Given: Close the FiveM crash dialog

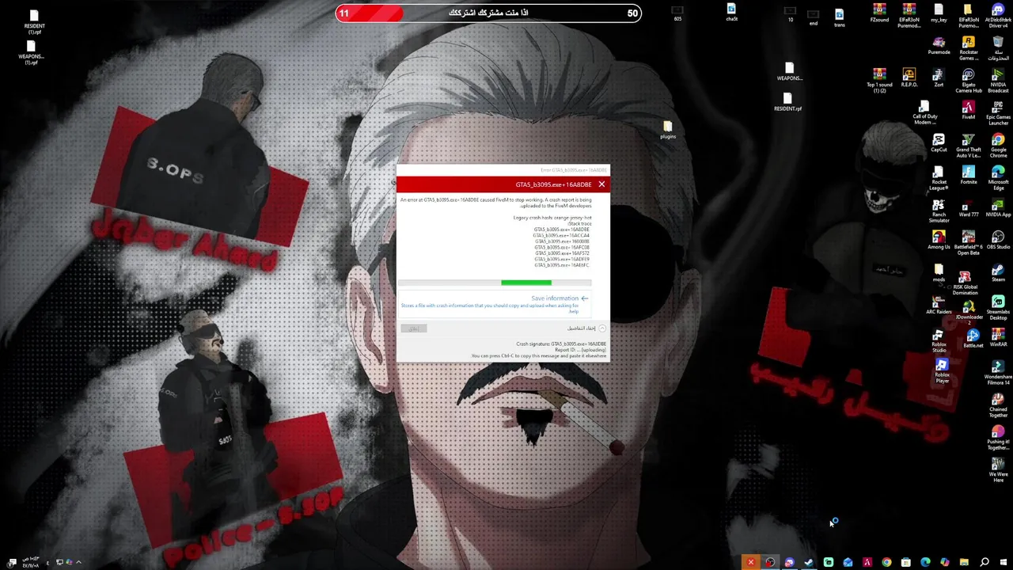Looking at the screenshot, I should click(601, 184).
